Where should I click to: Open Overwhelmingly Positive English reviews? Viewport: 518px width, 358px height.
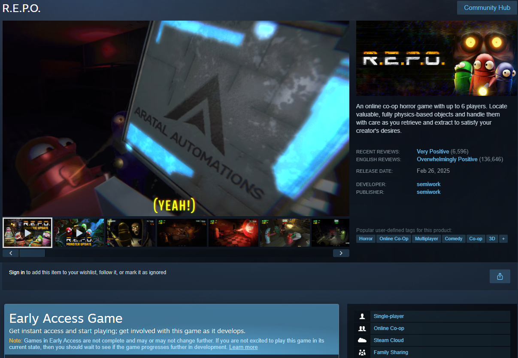[x=447, y=159]
